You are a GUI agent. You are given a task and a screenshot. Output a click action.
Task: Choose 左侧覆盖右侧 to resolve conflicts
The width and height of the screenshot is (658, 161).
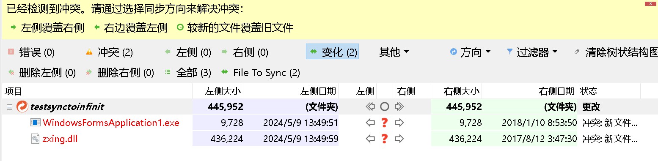coord(47,28)
